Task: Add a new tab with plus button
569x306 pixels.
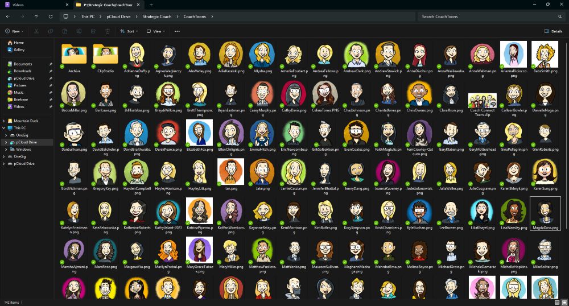Action: point(151,5)
